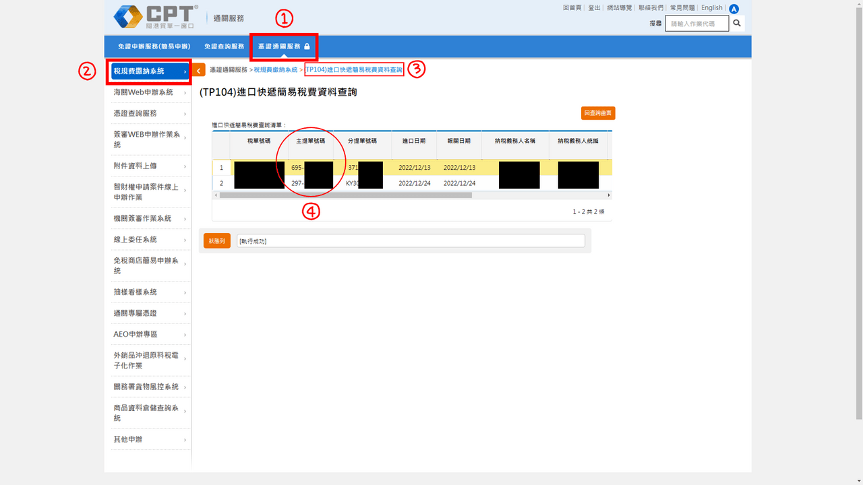The height and width of the screenshot is (485, 863).
Task: Expand 憑證查詢服務 sidebar item
Action: 150,113
